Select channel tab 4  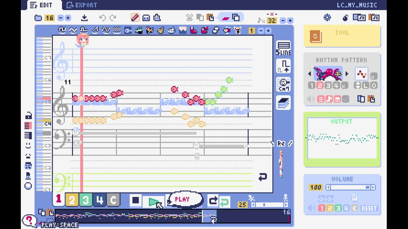point(99,200)
